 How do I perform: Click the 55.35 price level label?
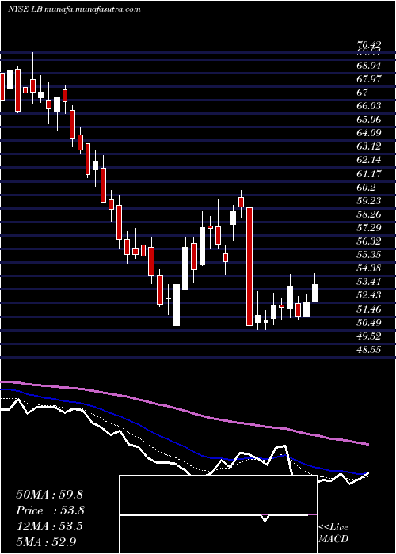pyautogui.click(x=369, y=254)
